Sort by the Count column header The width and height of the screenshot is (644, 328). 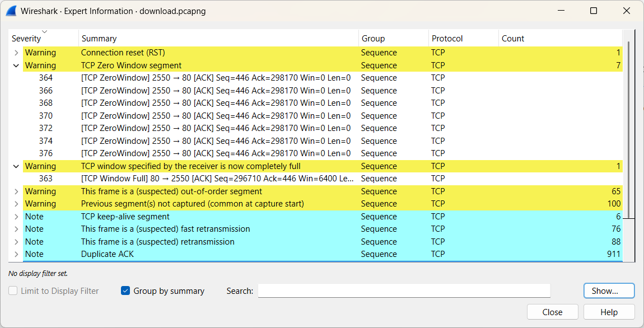512,39
